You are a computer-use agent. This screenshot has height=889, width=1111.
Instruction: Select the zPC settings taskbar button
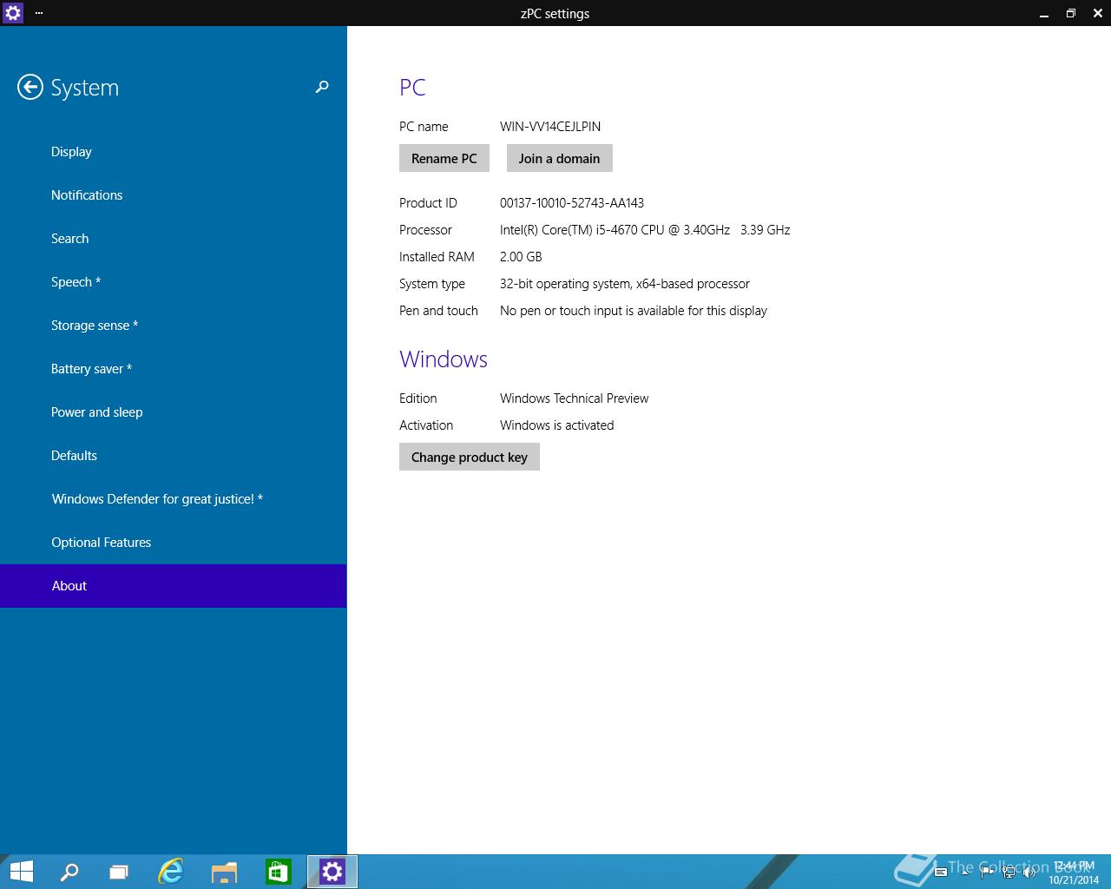click(x=332, y=872)
